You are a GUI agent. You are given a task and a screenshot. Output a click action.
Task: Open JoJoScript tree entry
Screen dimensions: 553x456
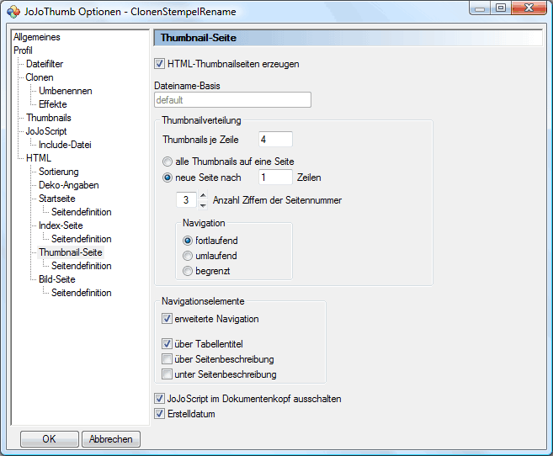coord(46,131)
